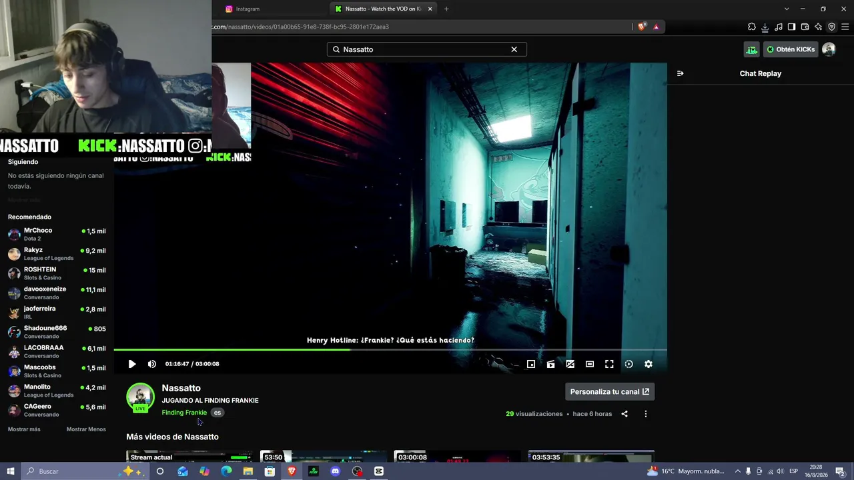Image resolution: width=854 pixels, height=480 pixels.
Task: Expand recommended list with Mostrar más
Action: click(24, 429)
